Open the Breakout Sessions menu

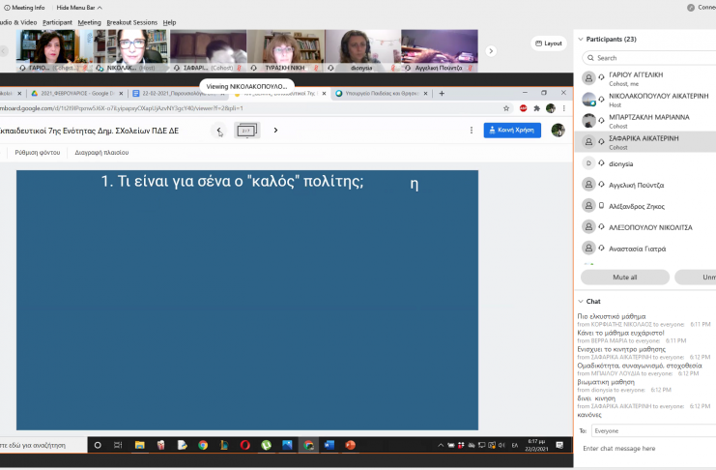pyautogui.click(x=131, y=22)
